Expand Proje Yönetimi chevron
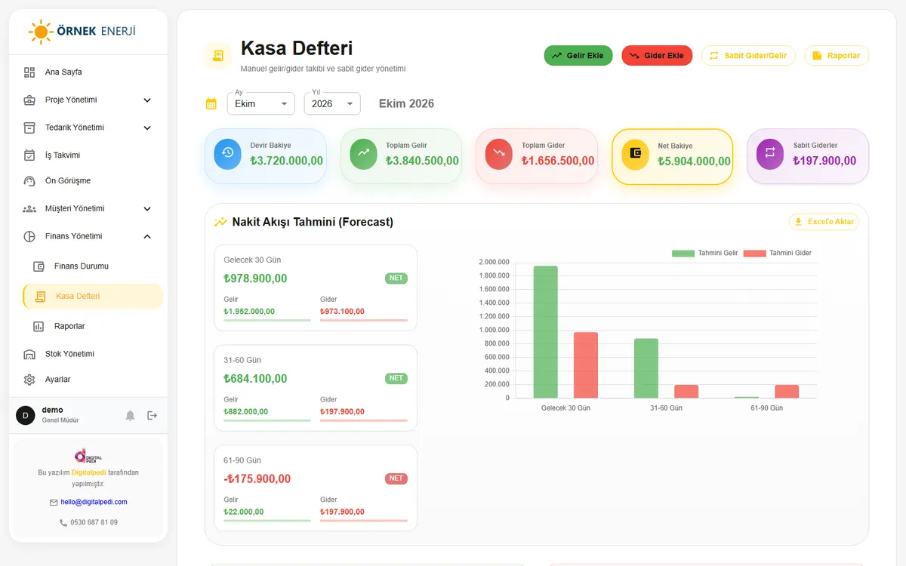The height and width of the screenshot is (566, 906). [x=147, y=100]
